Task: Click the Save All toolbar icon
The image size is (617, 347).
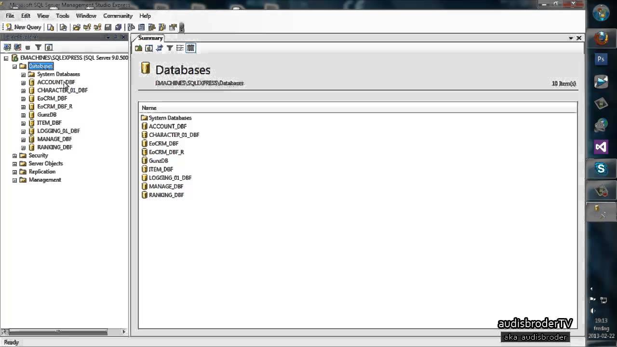Action: 119,27
